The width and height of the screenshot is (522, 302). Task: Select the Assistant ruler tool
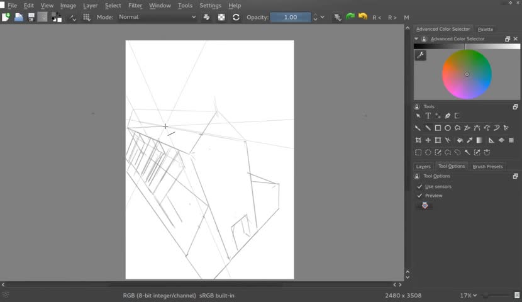(x=491, y=140)
